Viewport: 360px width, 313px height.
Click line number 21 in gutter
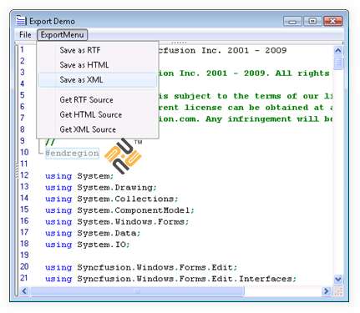point(24,278)
